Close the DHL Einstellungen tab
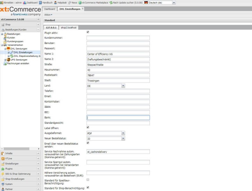Screen dimensions: 252x191 coord(82,9)
